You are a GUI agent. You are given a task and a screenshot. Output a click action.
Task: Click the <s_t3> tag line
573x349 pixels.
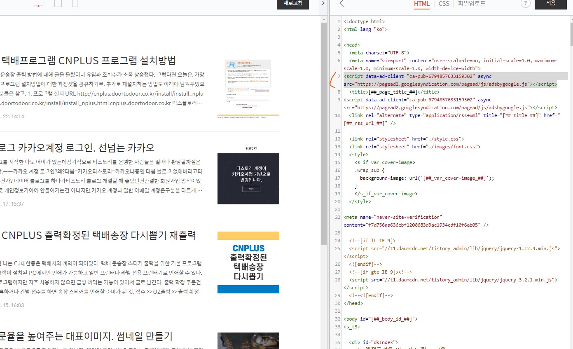click(352, 327)
